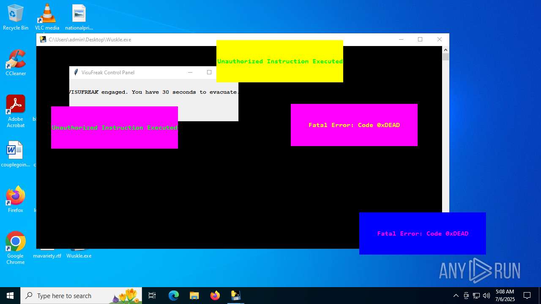
Task: Click the console scrollbar up arrow
Action: (445, 50)
